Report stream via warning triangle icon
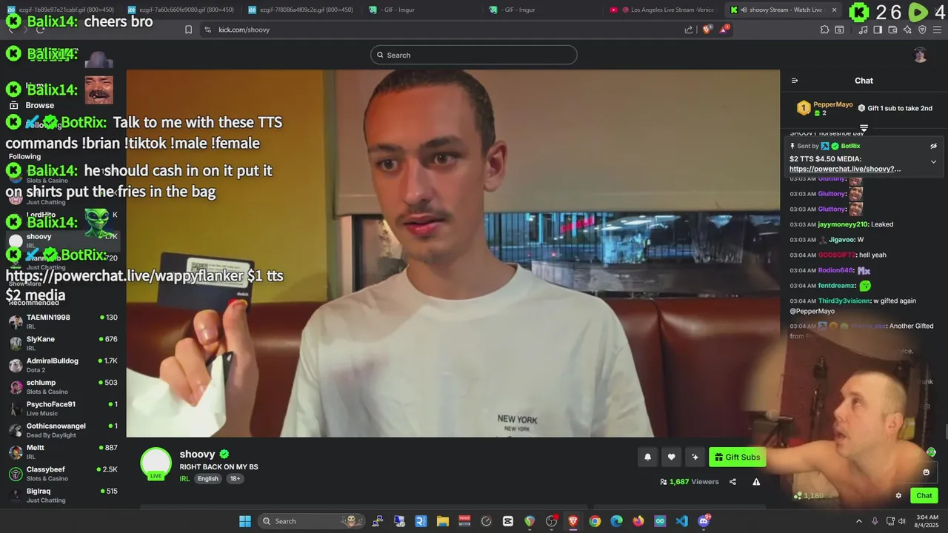The image size is (948, 533). pyautogui.click(x=756, y=482)
